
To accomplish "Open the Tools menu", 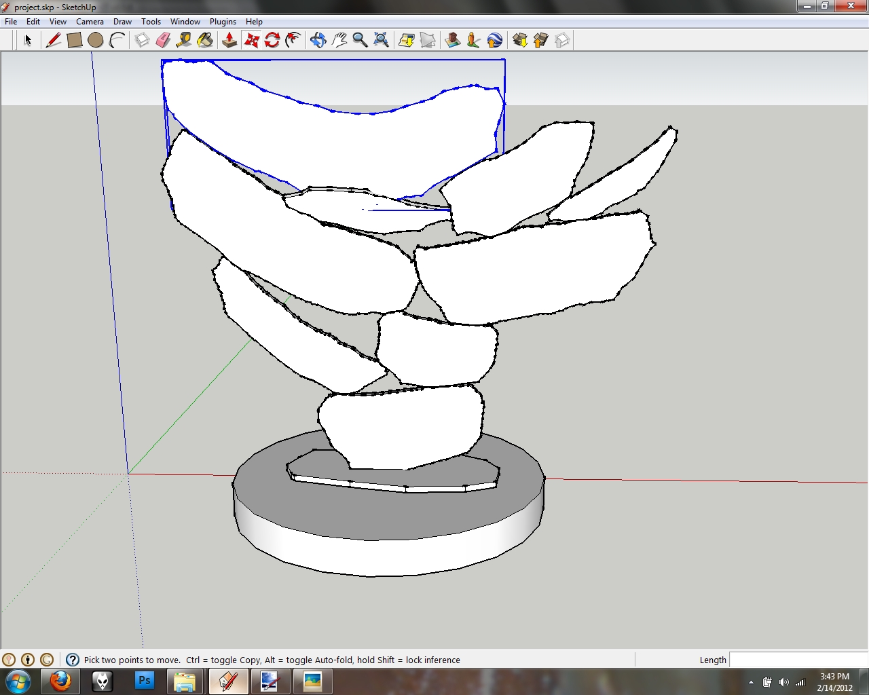I will (x=151, y=22).
